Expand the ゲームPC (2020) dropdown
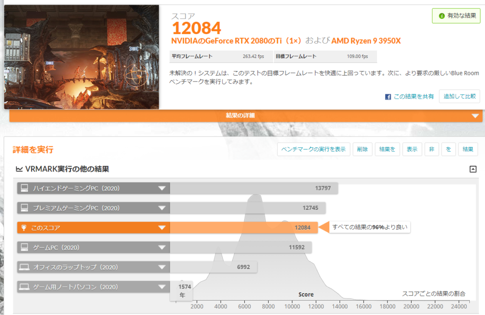485x315 pixels. (x=162, y=247)
